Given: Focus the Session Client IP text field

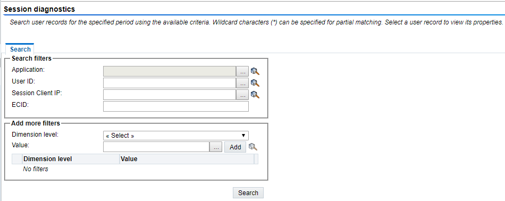Looking at the screenshot, I should (x=170, y=95).
